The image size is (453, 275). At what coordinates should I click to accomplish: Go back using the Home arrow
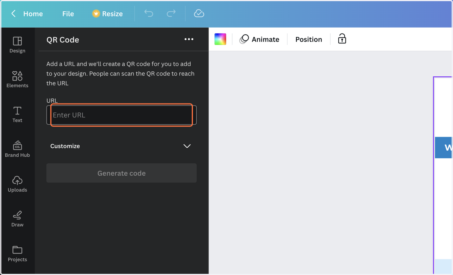tap(14, 14)
